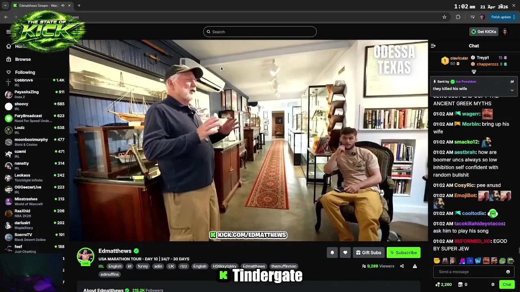Open the chat shop storefront icon

click(460, 284)
